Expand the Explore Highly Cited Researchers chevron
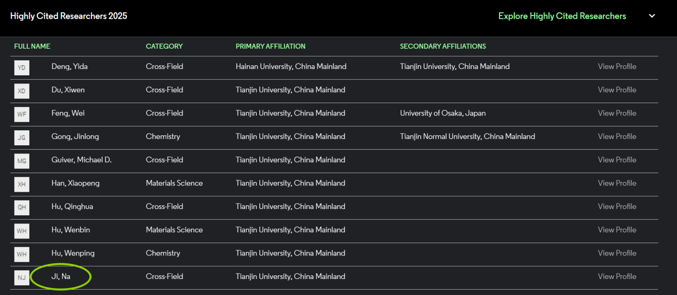Viewport: 677px width, 295px height. 652,16
